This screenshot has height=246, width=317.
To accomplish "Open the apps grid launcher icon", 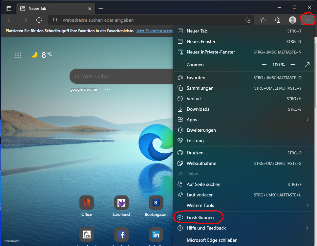I will pyautogui.click(x=18, y=55).
